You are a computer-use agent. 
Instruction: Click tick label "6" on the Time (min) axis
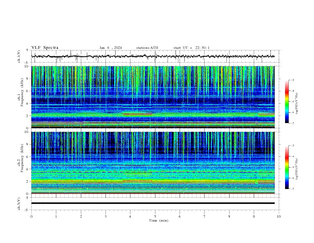[180, 216]
